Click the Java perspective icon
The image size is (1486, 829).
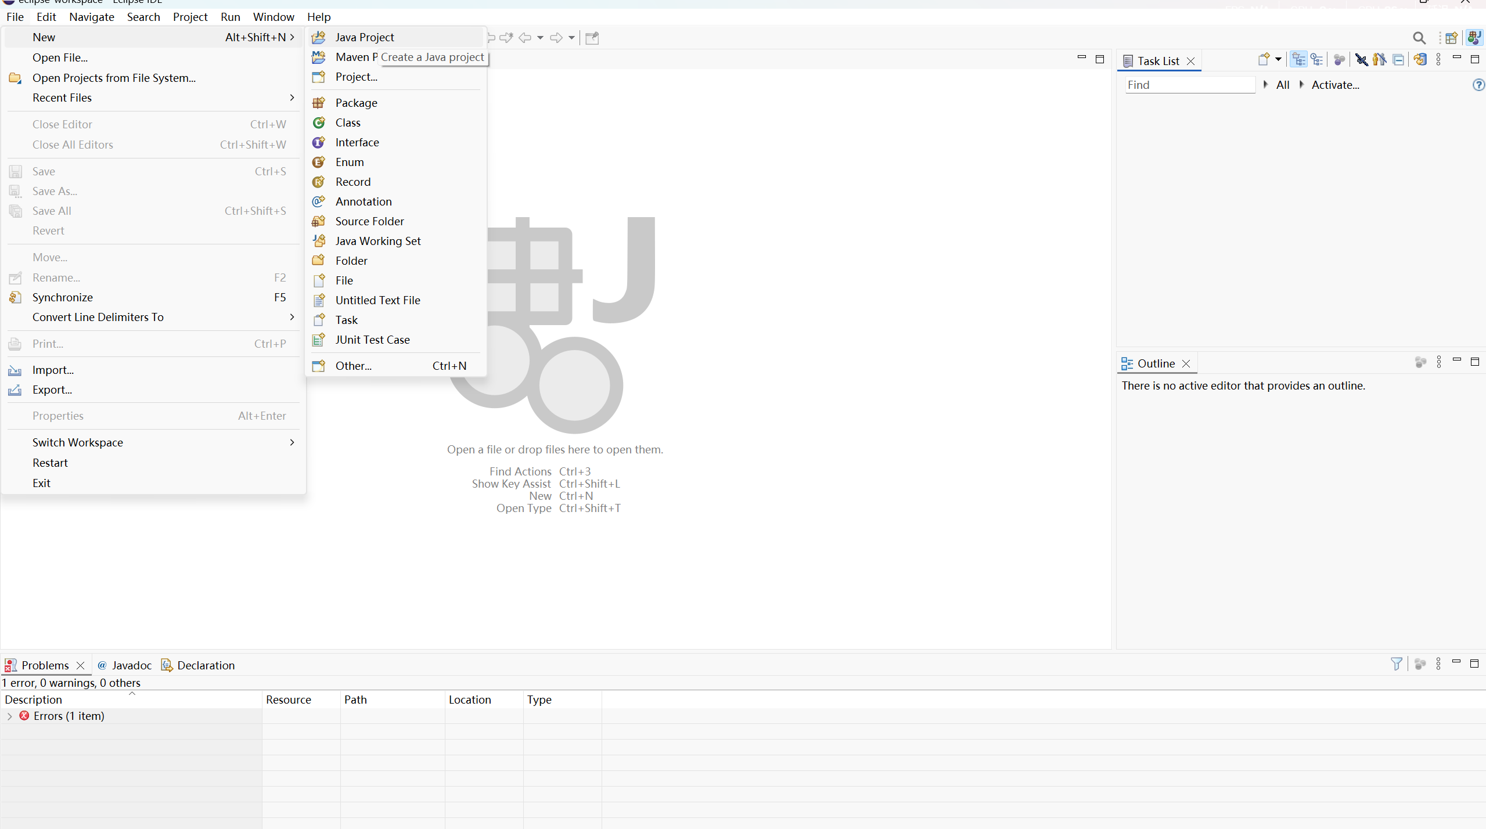[1474, 38]
